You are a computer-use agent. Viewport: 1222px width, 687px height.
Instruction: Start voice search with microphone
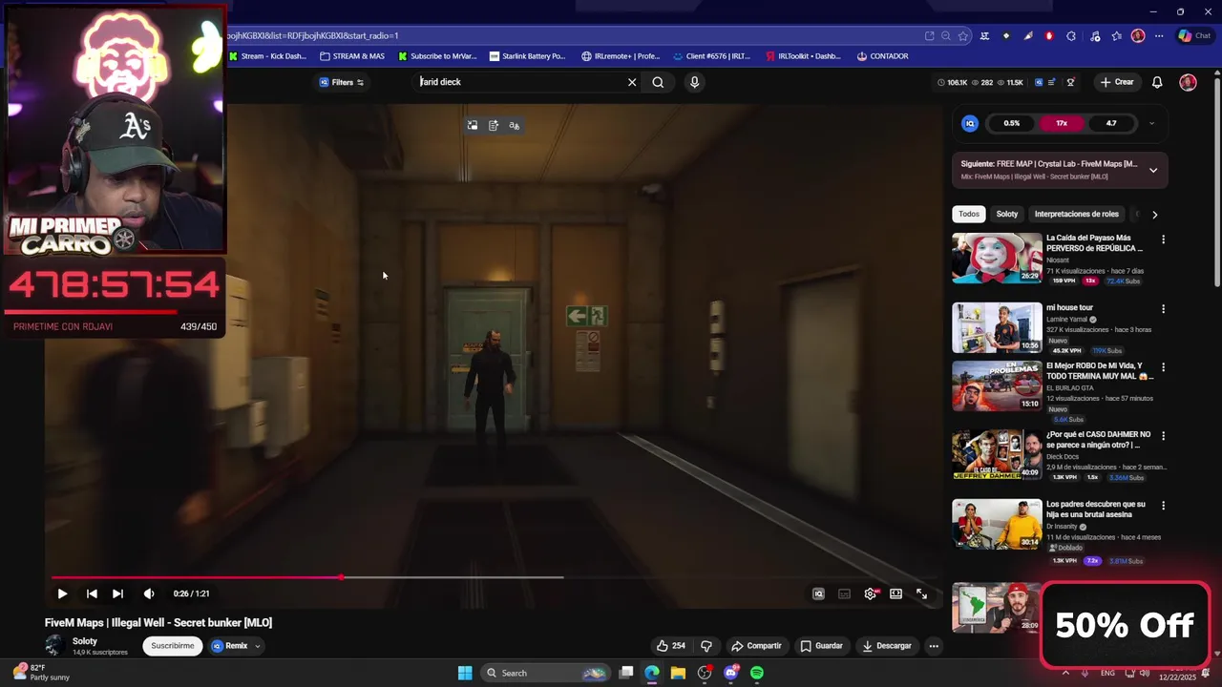click(x=694, y=82)
